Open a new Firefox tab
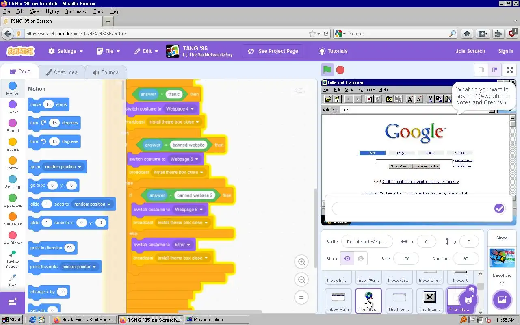 click(108, 21)
